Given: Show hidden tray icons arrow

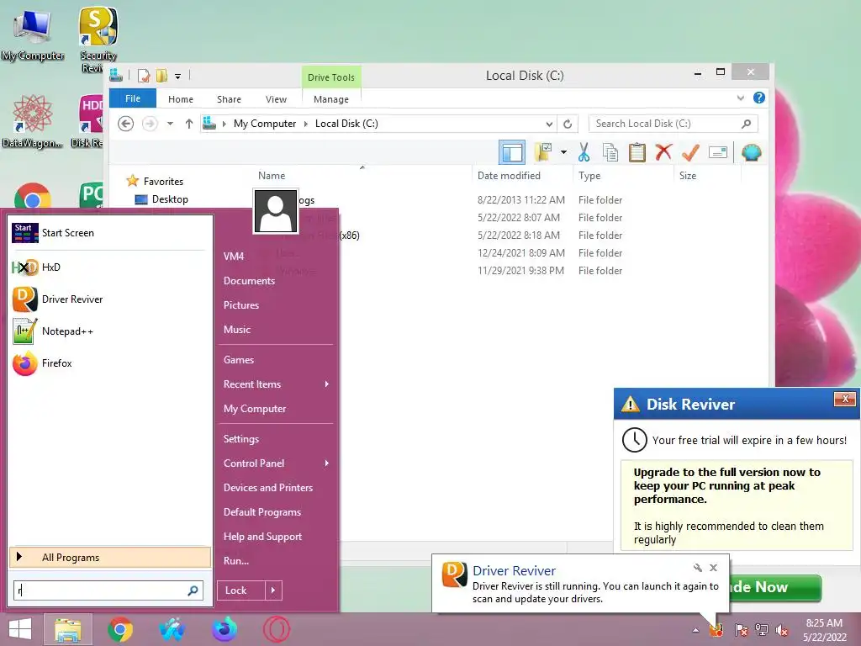Looking at the screenshot, I should pyautogui.click(x=695, y=630).
